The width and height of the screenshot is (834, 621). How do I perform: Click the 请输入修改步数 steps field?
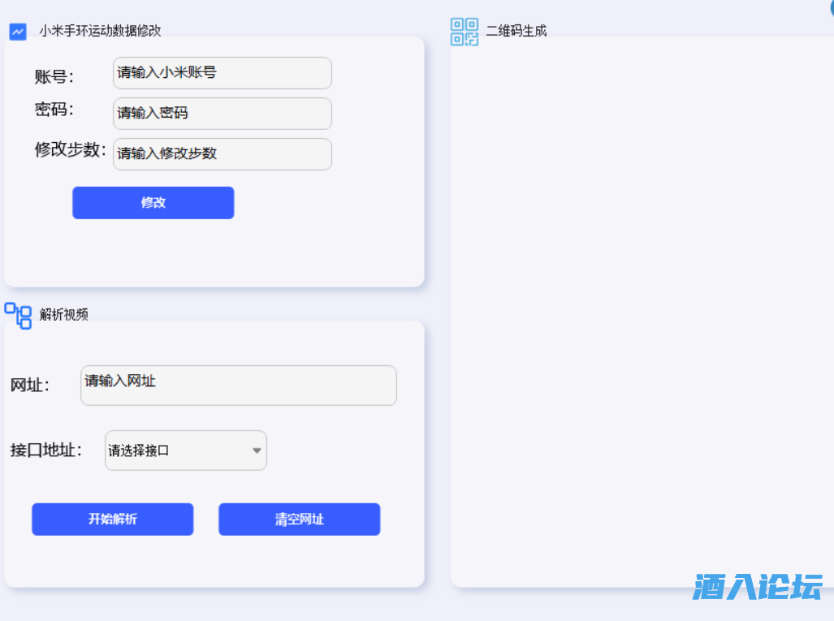(x=222, y=154)
